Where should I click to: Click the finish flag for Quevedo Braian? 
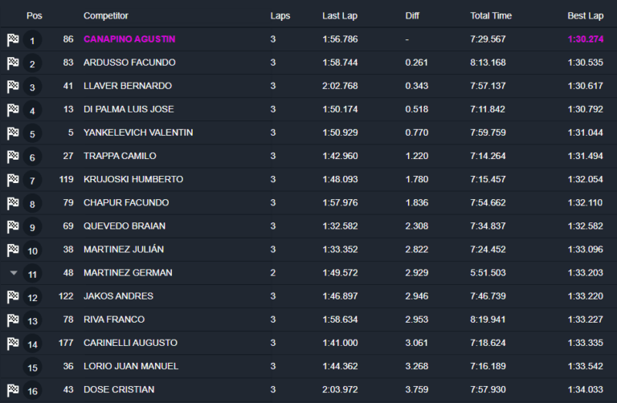[13, 226]
